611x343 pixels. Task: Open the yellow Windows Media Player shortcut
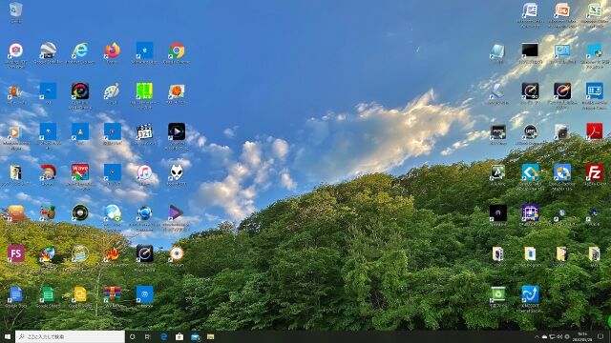click(x=15, y=131)
